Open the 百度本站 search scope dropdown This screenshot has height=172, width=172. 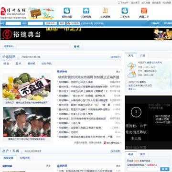point(10,46)
